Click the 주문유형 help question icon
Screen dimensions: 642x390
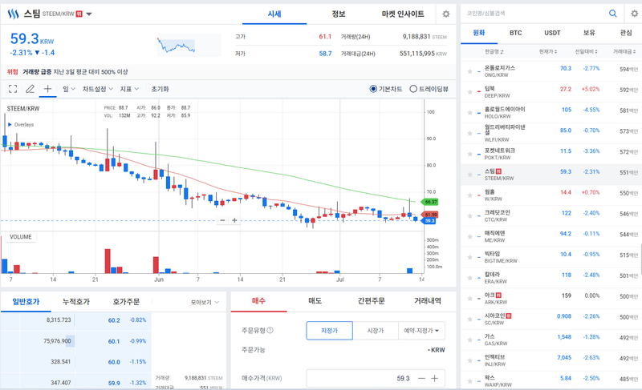click(270, 330)
